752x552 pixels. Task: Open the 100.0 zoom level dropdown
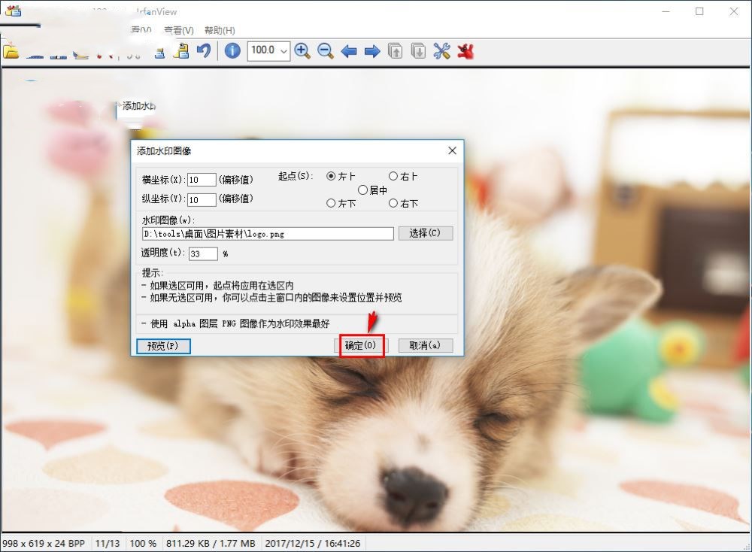[x=284, y=51]
